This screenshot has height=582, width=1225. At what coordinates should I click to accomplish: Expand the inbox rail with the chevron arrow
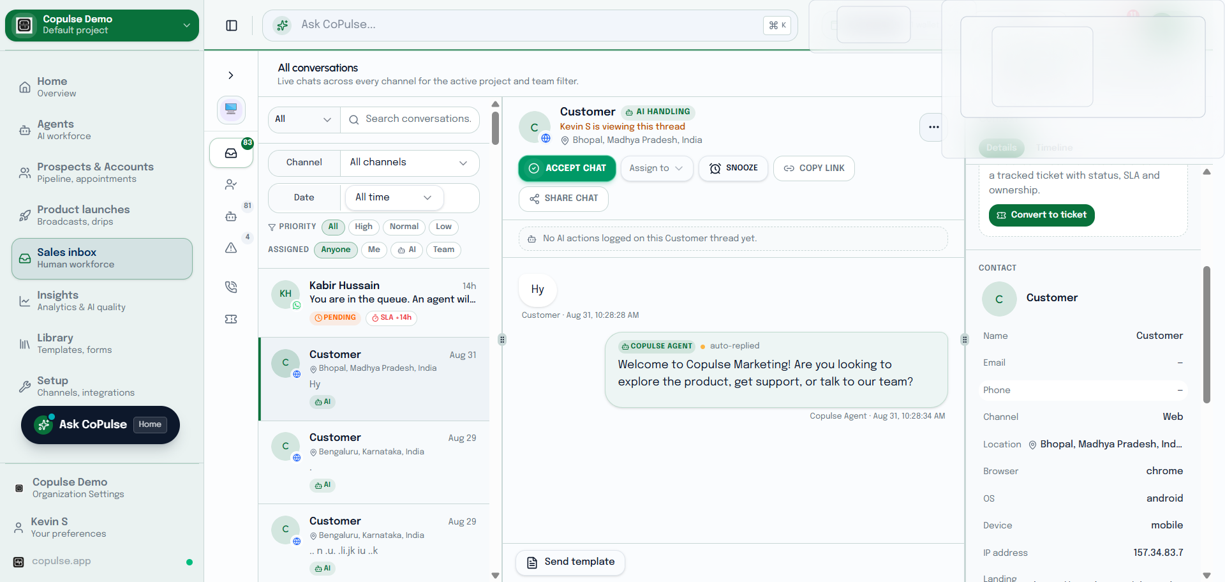coord(231,75)
